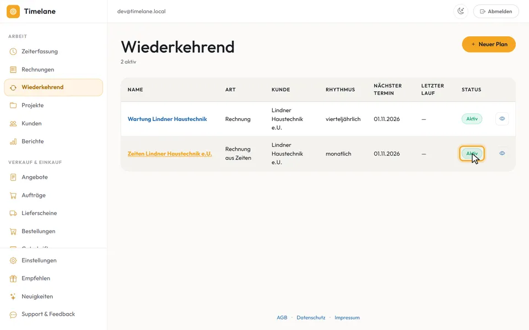Viewport: 529px width, 330px height.
Task: Click the ARBEIT section label
Action: (x=18, y=36)
